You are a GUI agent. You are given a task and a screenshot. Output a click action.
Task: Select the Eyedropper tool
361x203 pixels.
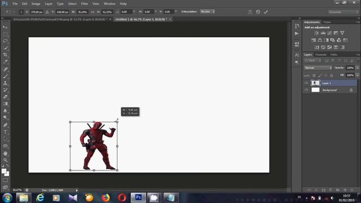pos(5,62)
